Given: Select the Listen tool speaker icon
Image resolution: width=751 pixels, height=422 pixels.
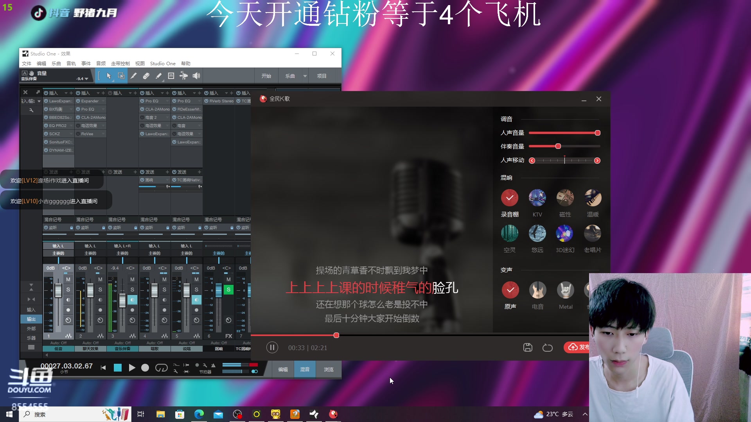Looking at the screenshot, I should [x=196, y=76].
